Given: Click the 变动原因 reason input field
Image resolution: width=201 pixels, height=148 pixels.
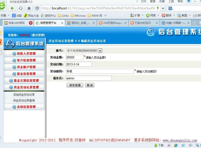Looking at the screenshot, I should tap(100, 71).
